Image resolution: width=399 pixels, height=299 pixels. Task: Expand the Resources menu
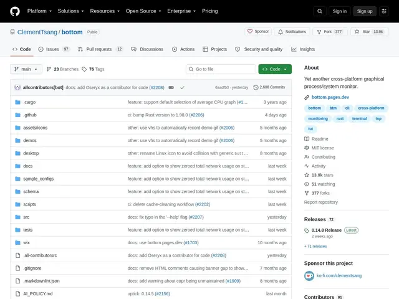click(105, 11)
